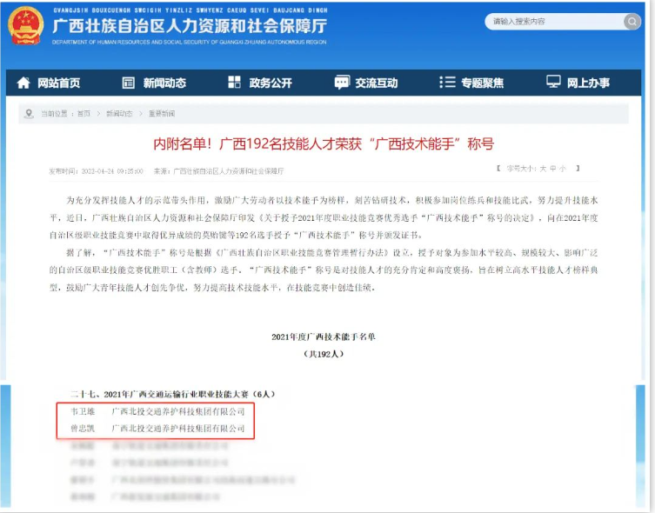
Task: Go to 新闻动态 in breadcrumb
Action: (119, 114)
